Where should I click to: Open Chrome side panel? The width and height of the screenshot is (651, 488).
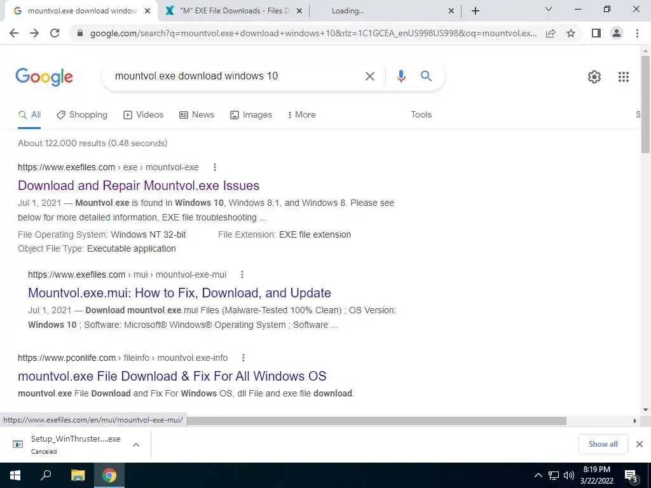[x=596, y=33]
